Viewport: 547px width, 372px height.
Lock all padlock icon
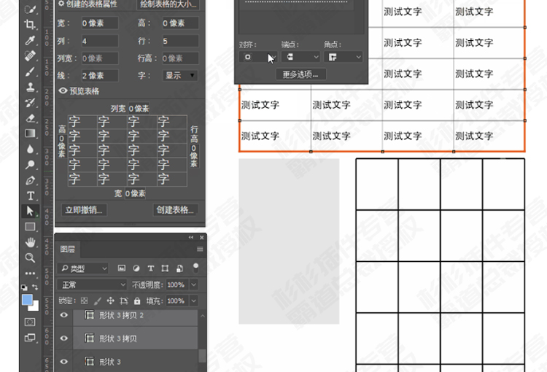click(x=137, y=301)
